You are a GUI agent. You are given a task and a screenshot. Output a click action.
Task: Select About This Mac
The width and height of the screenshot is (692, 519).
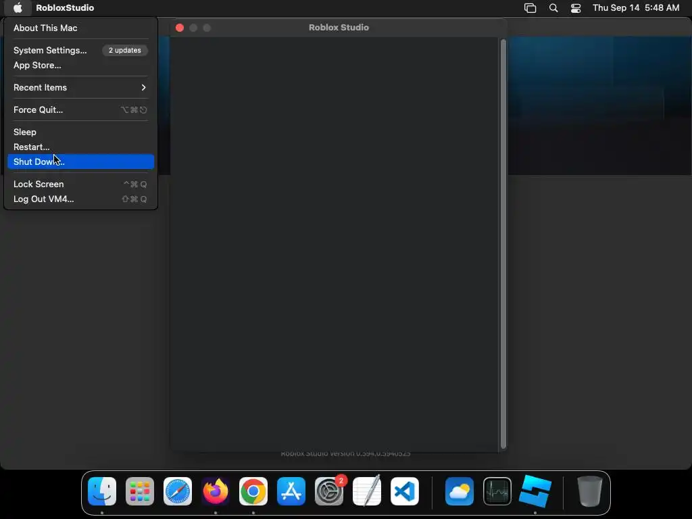(x=81, y=28)
